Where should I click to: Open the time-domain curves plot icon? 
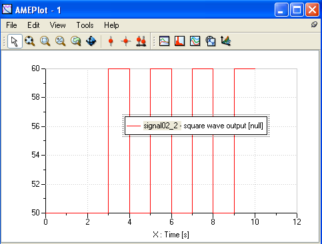pyautogui.click(x=165, y=41)
